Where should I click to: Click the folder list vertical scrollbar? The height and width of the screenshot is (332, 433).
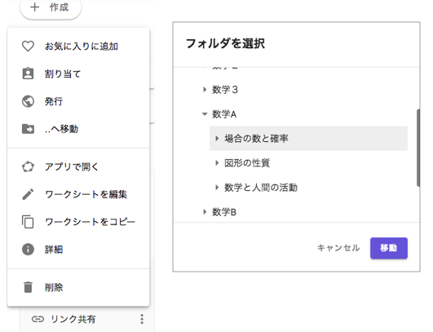click(x=418, y=148)
